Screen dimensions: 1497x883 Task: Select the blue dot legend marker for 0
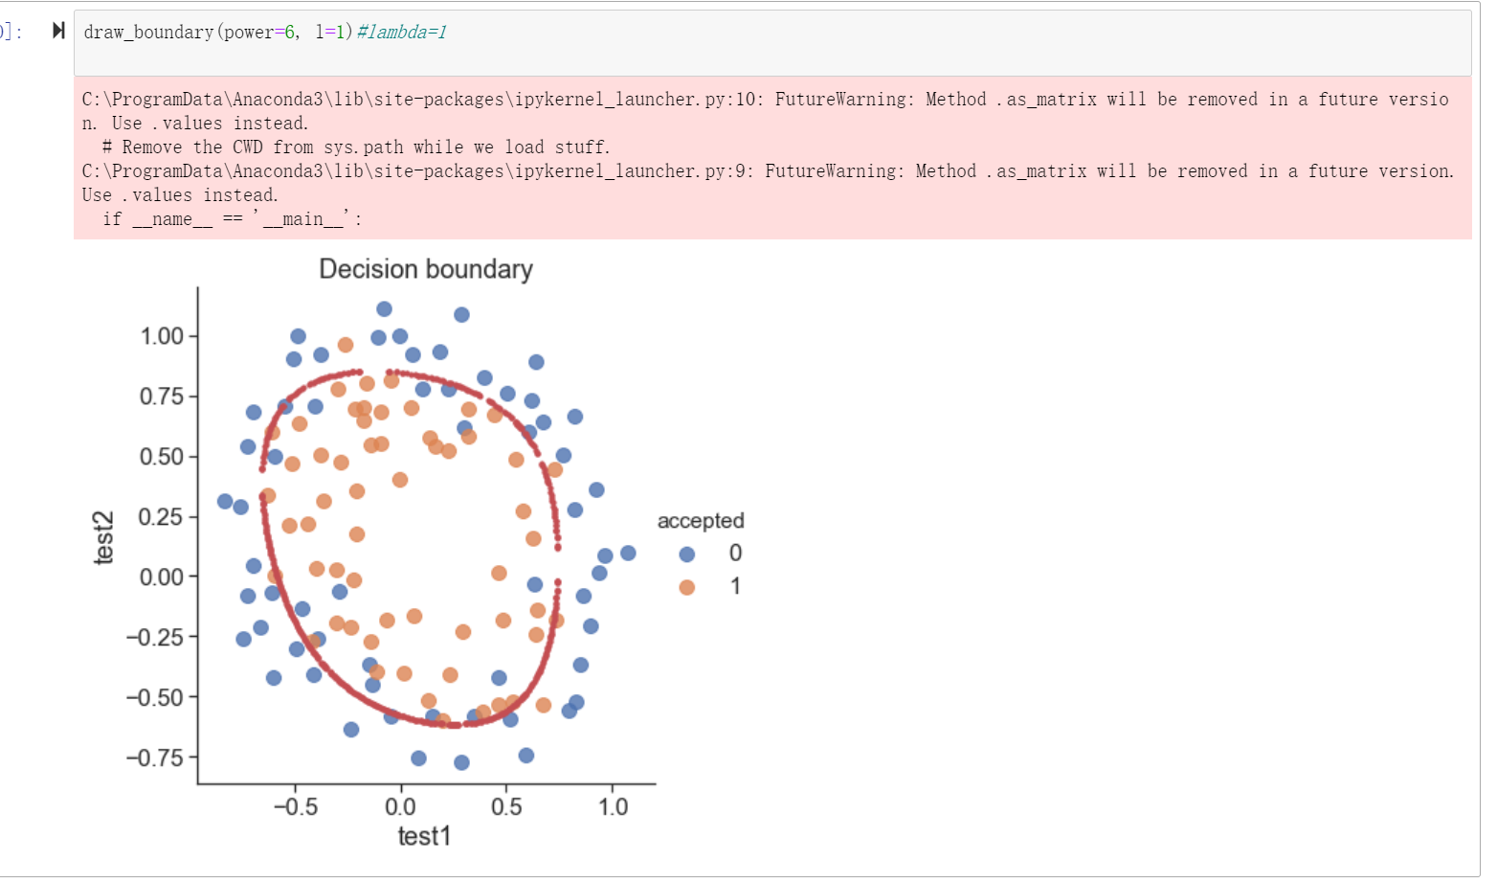[x=685, y=554]
